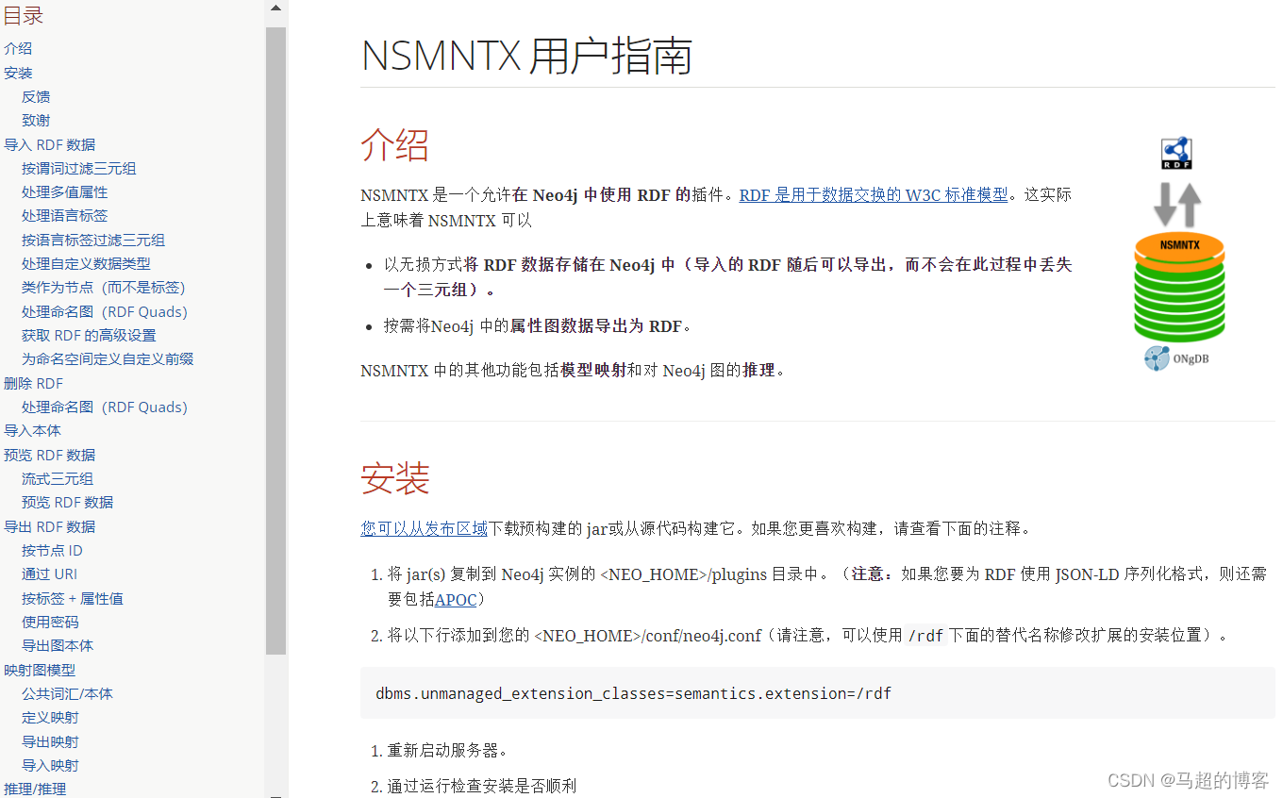Viewport: 1283px width, 798px height.
Task: Go to 获取 RDF 的高级设置
Action: (x=89, y=335)
